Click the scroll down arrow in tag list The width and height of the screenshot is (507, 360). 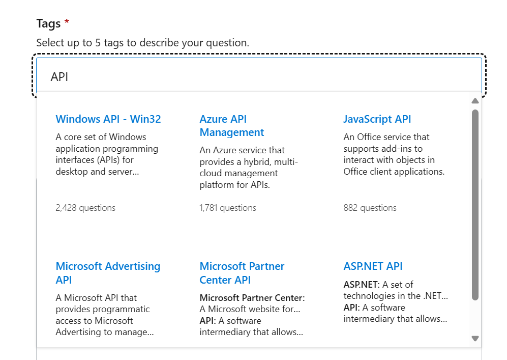pyautogui.click(x=475, y=339)
